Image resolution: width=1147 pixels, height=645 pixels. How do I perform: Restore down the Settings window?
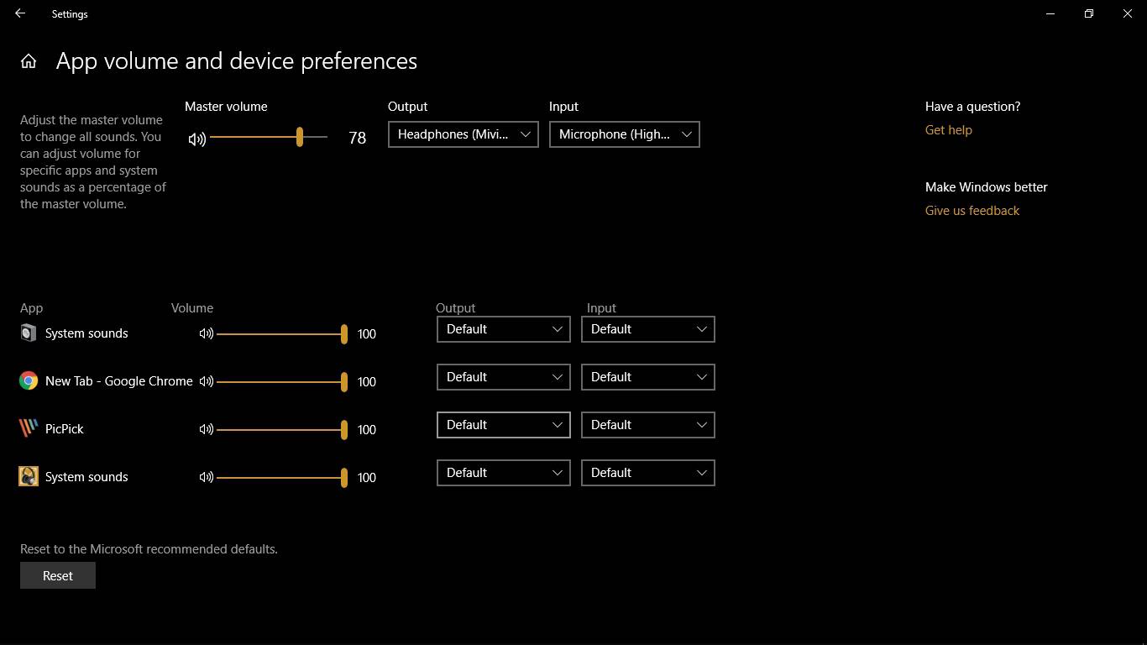coord(1089,13)
